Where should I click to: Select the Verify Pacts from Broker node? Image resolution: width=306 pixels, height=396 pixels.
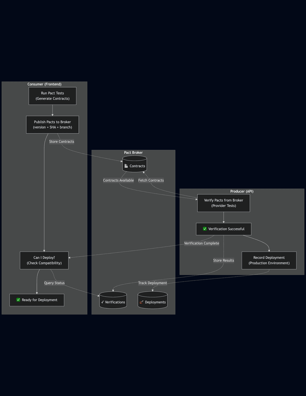(224, 203)
